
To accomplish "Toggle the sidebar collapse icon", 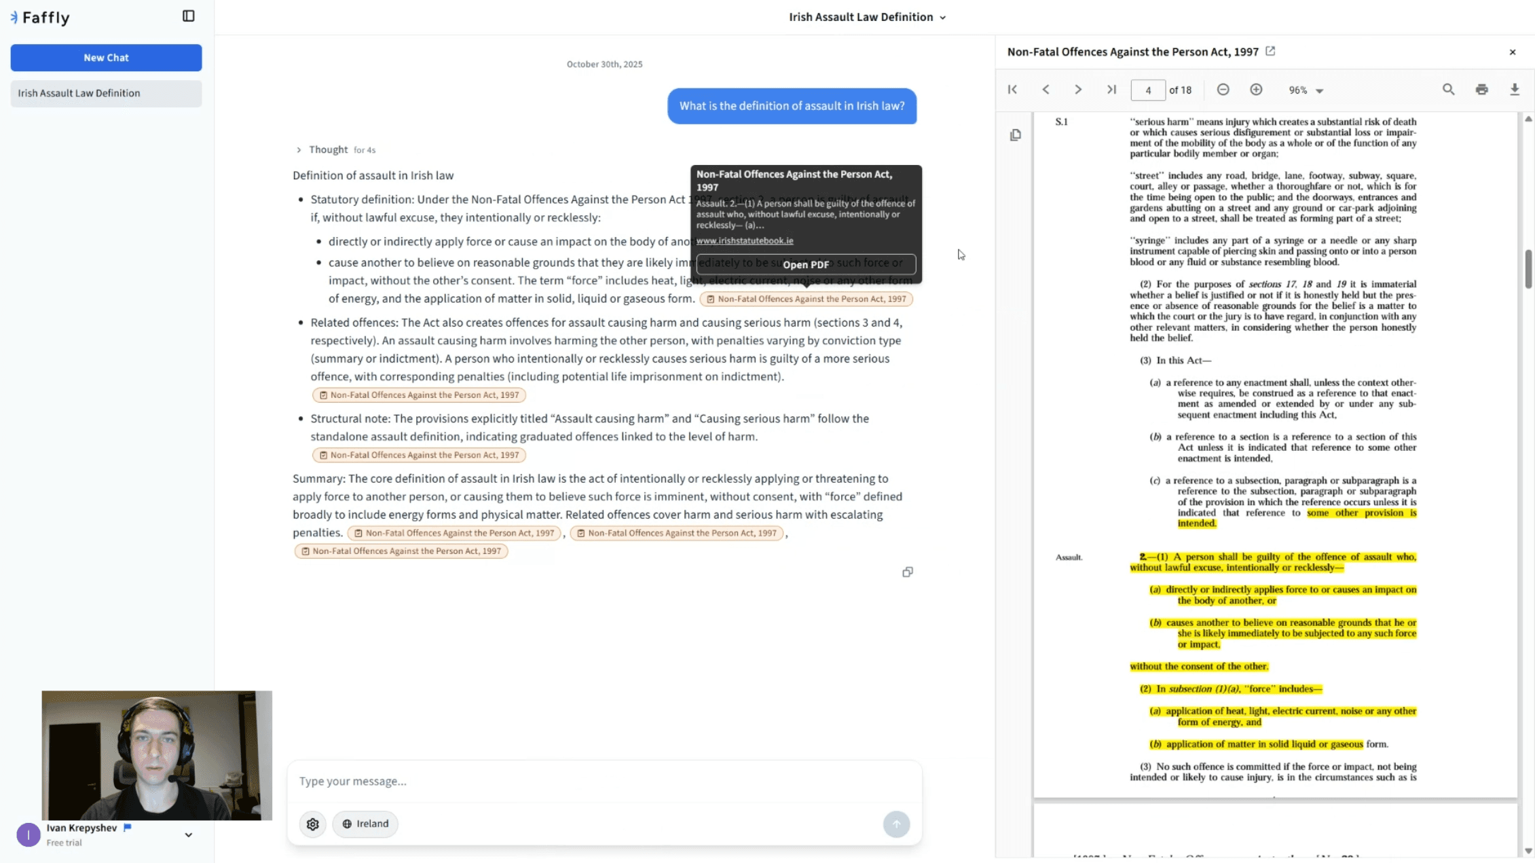I will (189, 16).
